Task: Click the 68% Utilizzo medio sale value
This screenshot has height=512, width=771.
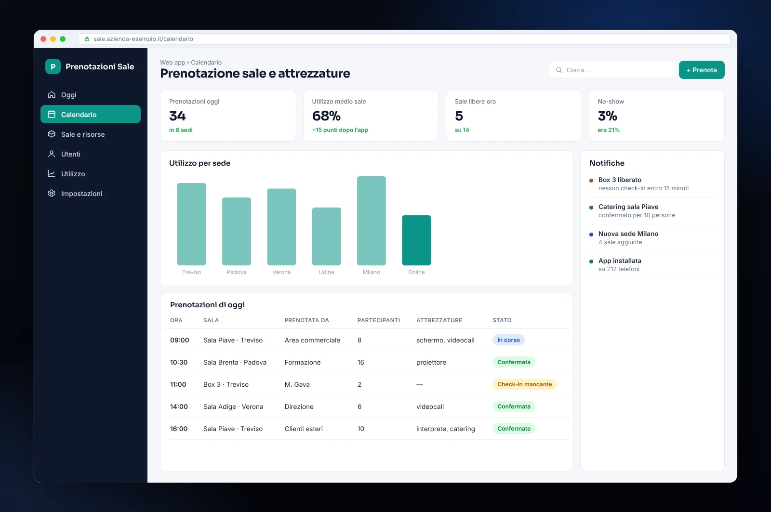Action: tap(326, 116)
